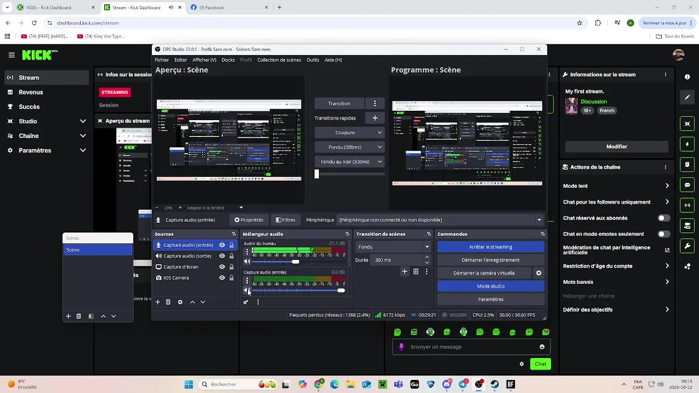Remove scene transition with trash icon
The width and height of the screenshot is (699, 393).
point(416,271)
